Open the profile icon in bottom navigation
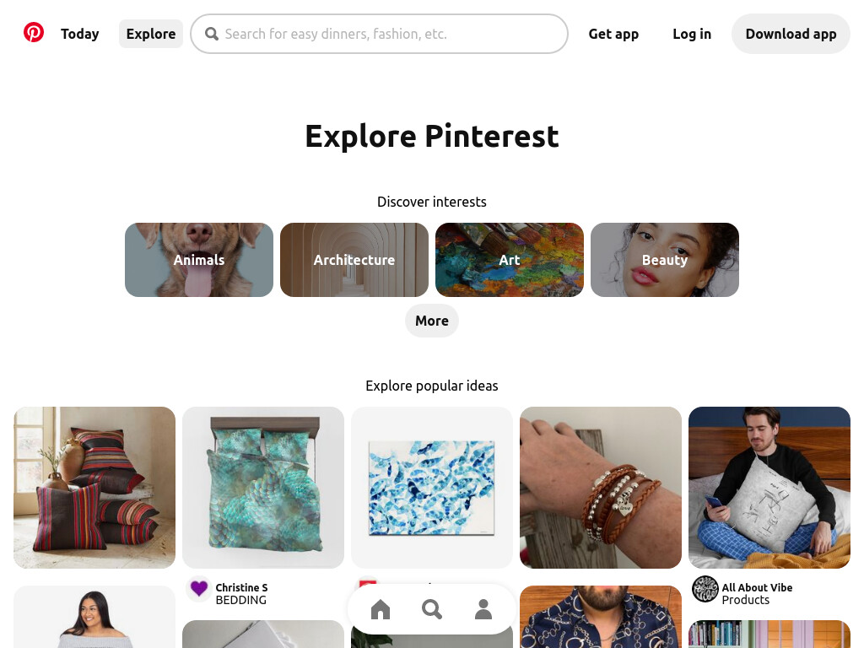864x648 pixels. coord(483,609)
